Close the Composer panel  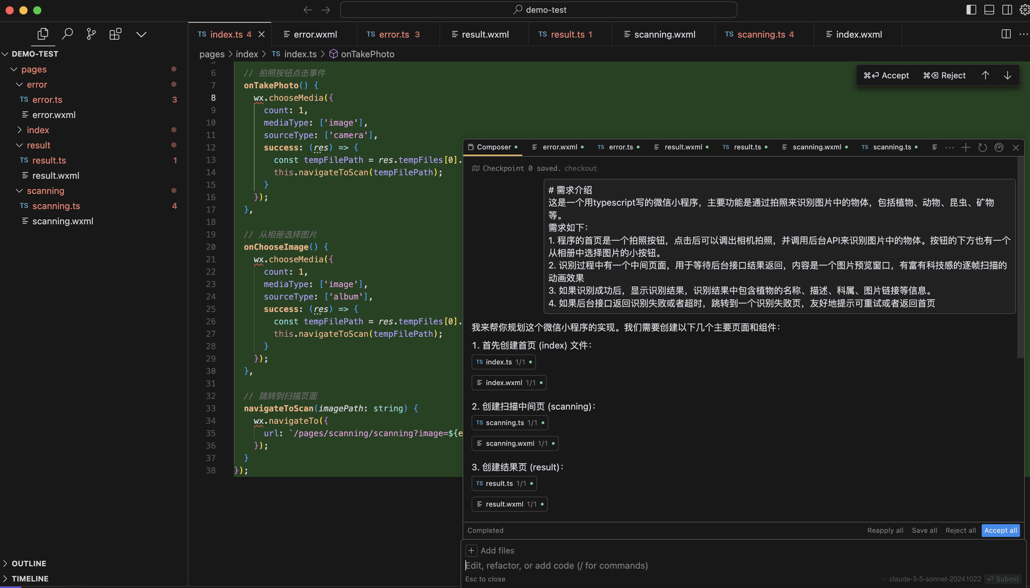click(x=1016, y=147)
